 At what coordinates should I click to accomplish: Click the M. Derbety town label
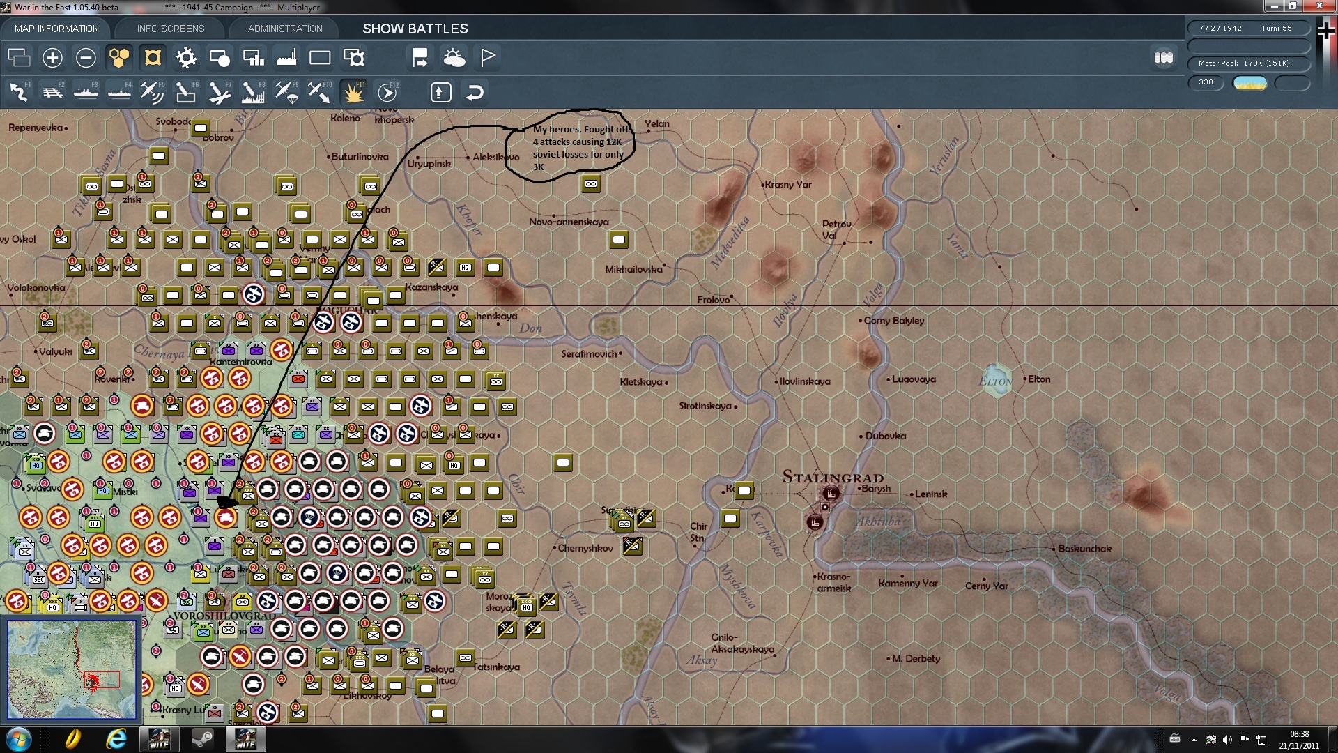tap(916, 659)
